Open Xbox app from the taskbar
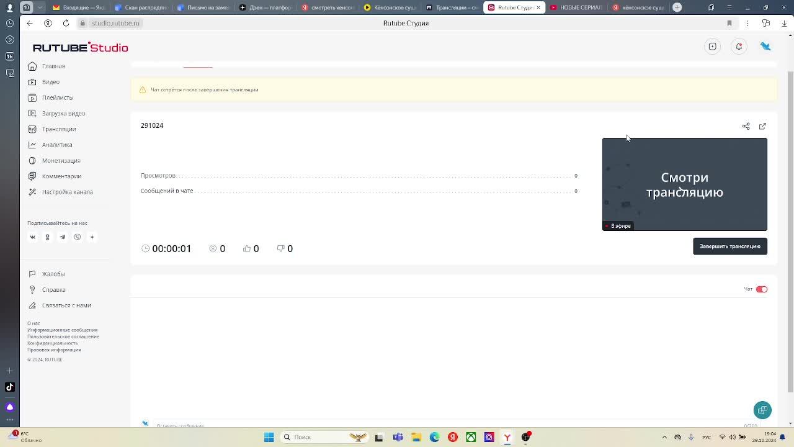Image resolution: width=794 pixels, height=447 pixels. 471,437
